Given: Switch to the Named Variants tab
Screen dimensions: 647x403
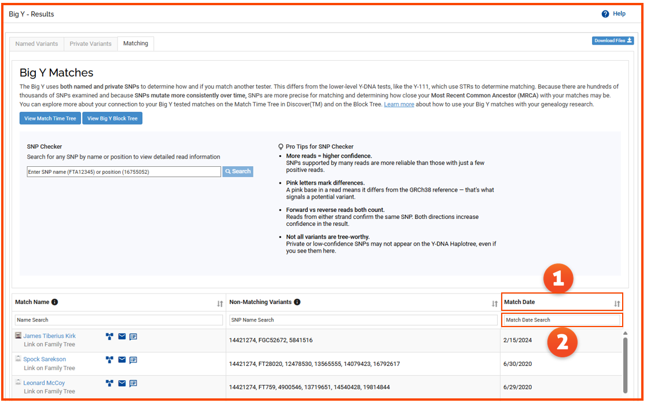Looking at the screenshot, I should pos(36,43).
